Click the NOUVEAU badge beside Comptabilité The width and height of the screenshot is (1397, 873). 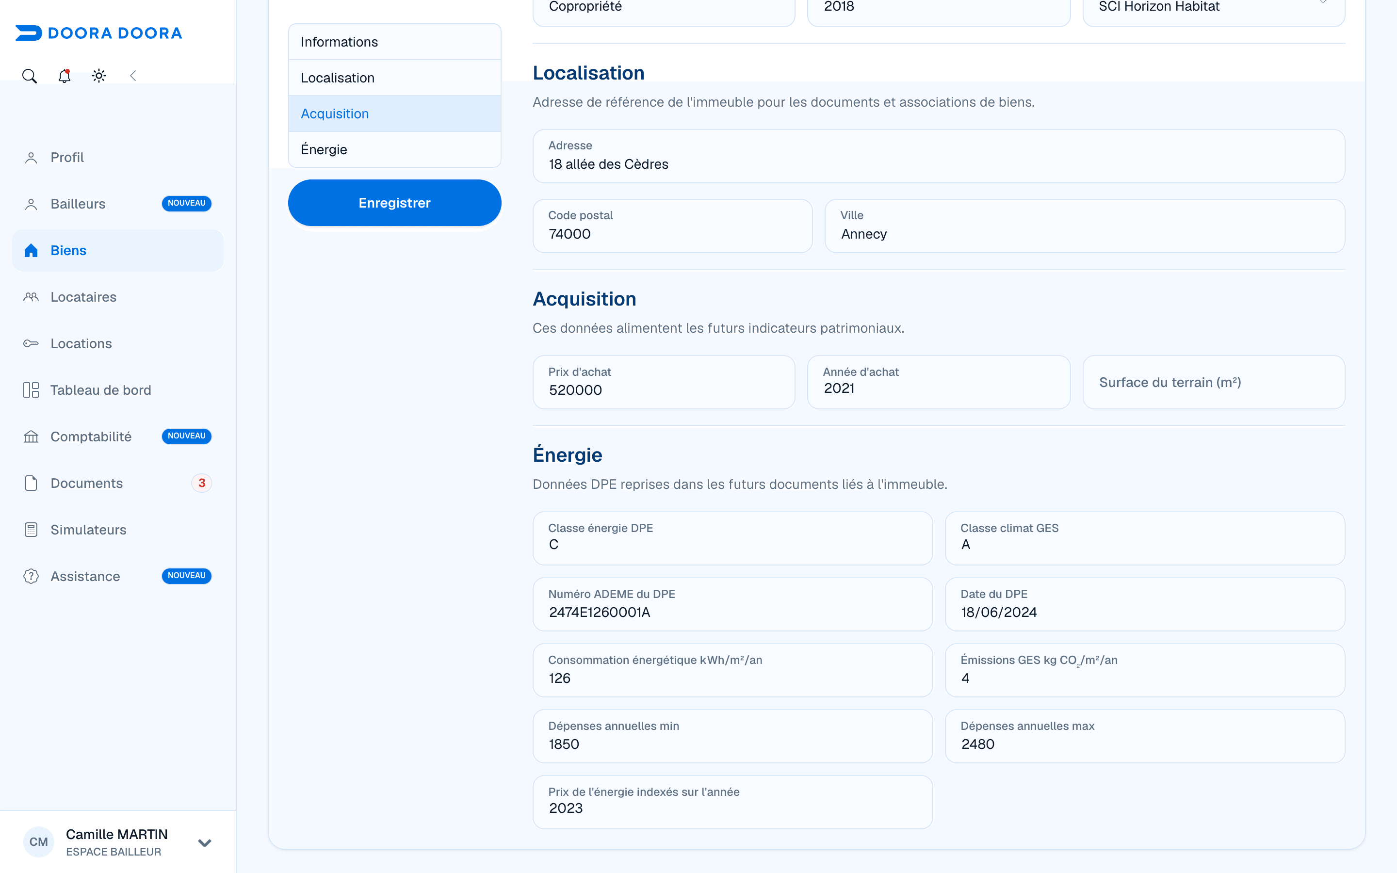[186, 436]
